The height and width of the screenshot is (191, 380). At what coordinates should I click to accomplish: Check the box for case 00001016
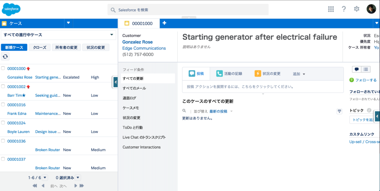click(x=3, y=104)
